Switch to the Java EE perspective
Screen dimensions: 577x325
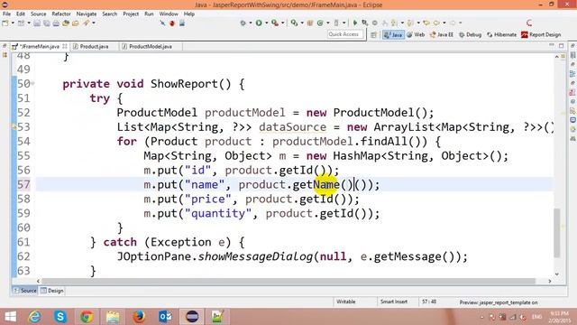pos(442,34)
